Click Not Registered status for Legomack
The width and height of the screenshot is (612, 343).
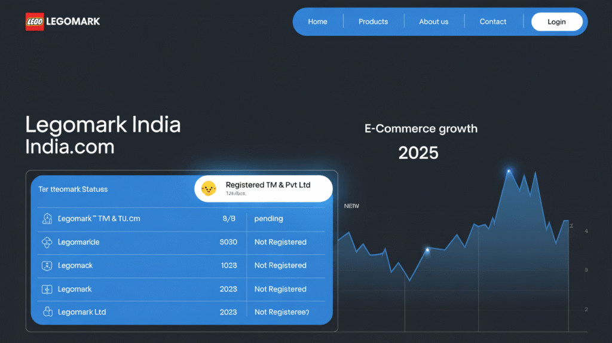[280, 265]
